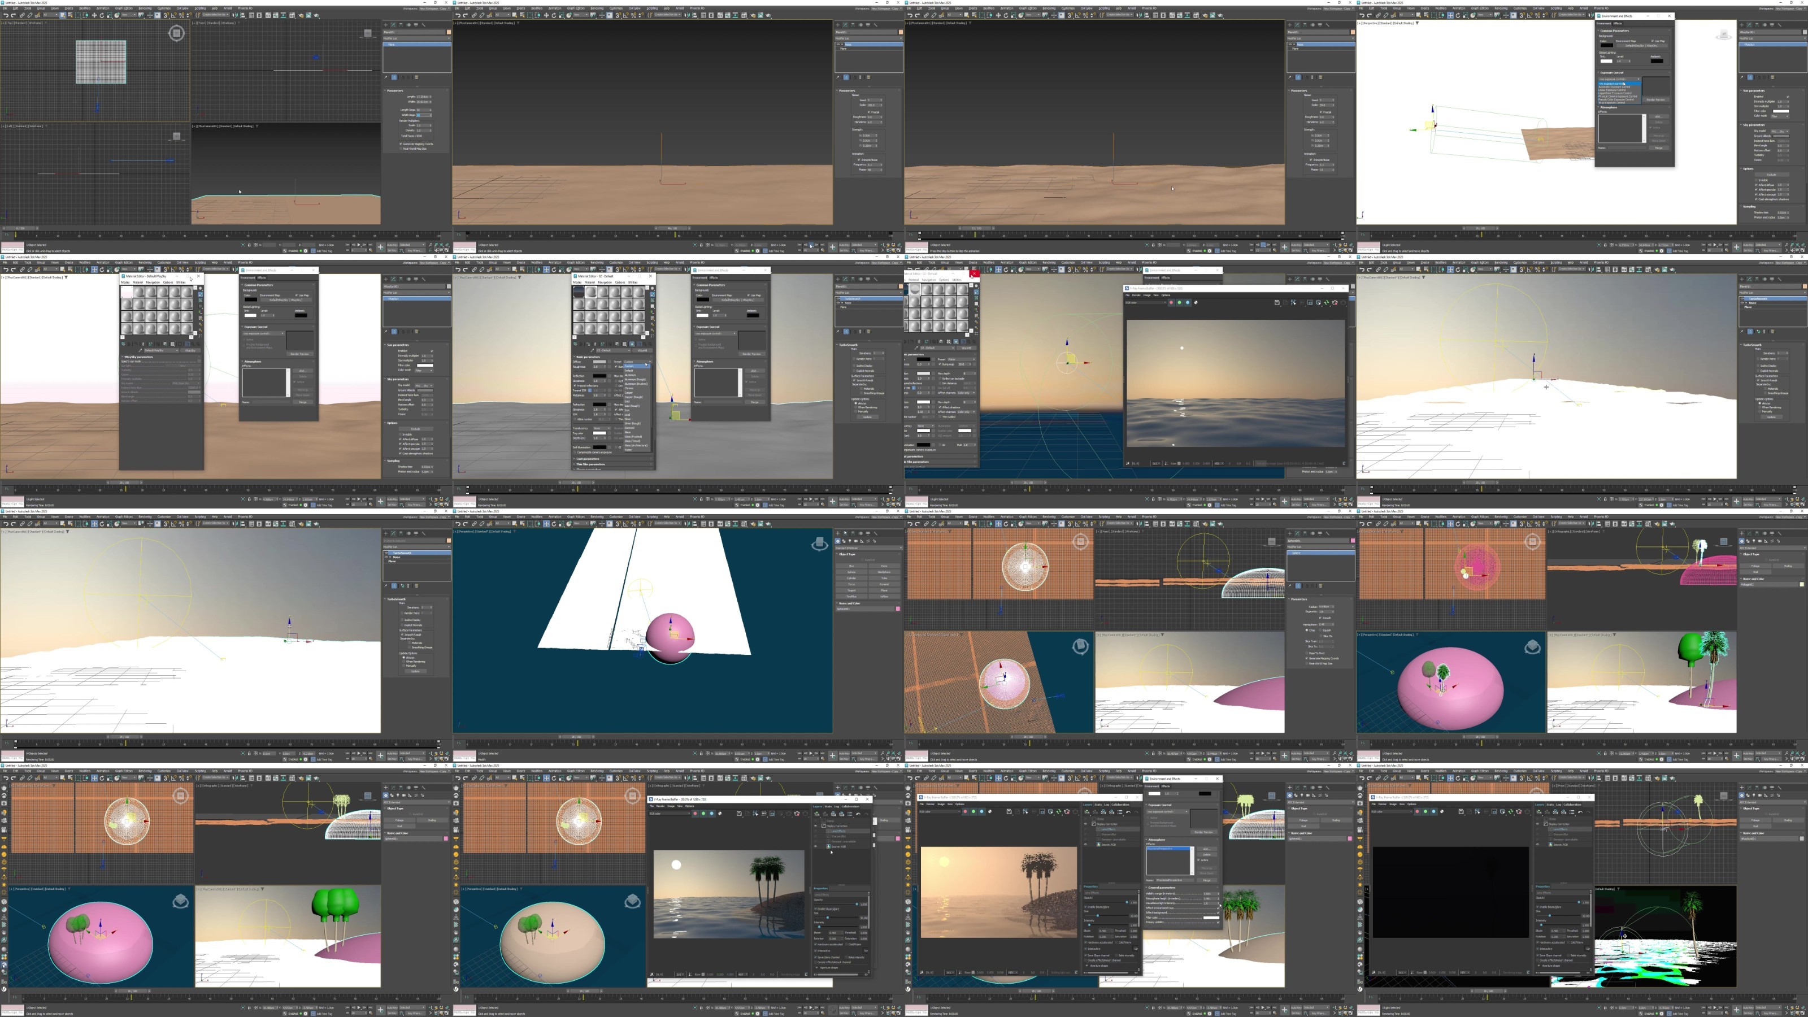
Task: Toggle mono channel icon in 1280 x 720 Frame Buffer
Action: point(720,814)
